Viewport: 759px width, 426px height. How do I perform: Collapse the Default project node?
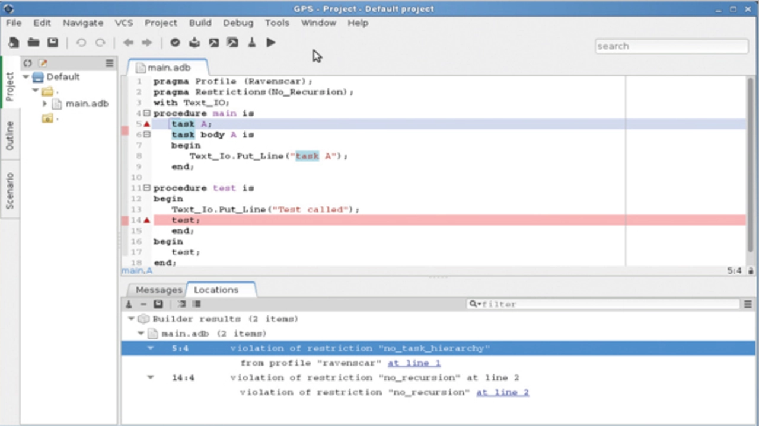[26, 77]
